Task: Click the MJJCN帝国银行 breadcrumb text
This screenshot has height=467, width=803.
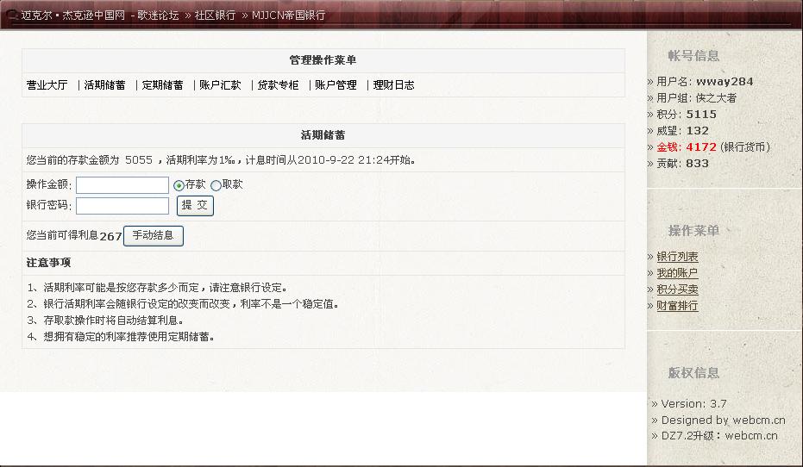Action: point(288,16)
